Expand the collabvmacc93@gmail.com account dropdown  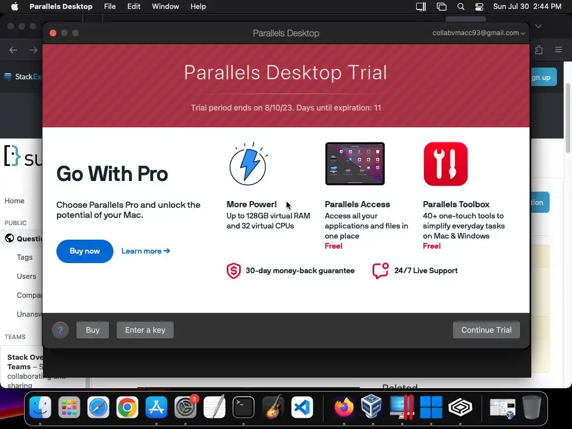tap(478, 33)
